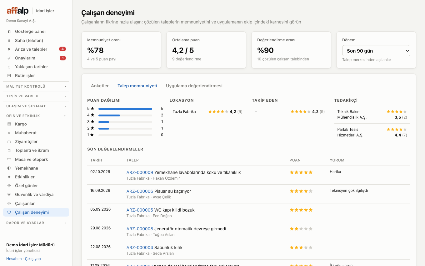Expand the MALİYET KONTROLÜ section
This screenshot has width=425, height=266.
tap(36, 86)
